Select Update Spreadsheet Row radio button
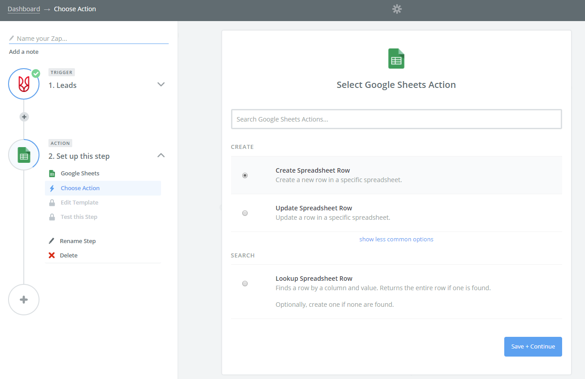The width and height of the screenshot is (585, 379). (x=245, y=213)
